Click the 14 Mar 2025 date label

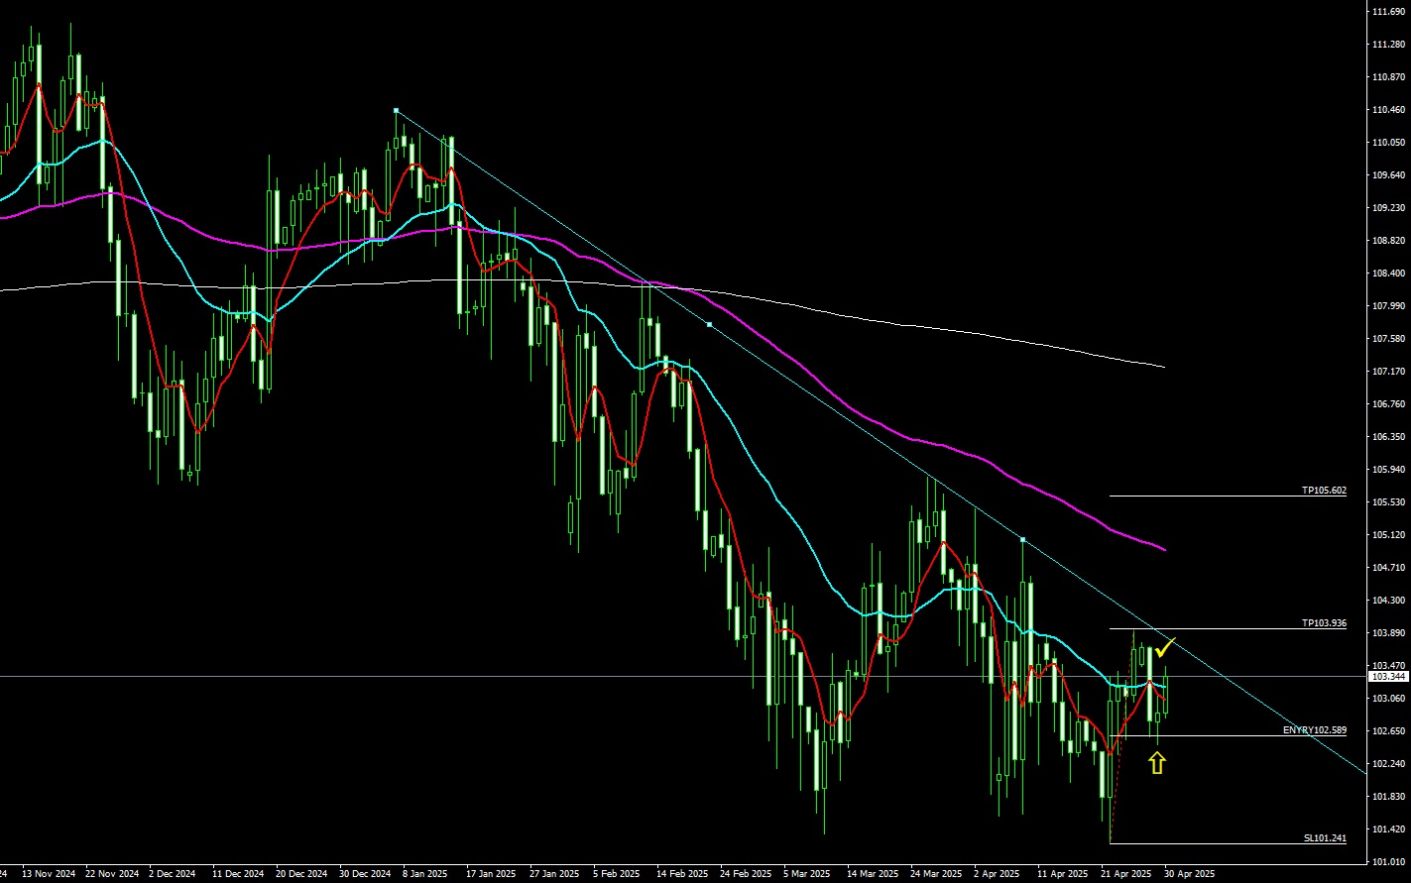point(872,875)
